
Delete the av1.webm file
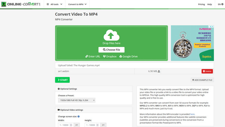207,71
